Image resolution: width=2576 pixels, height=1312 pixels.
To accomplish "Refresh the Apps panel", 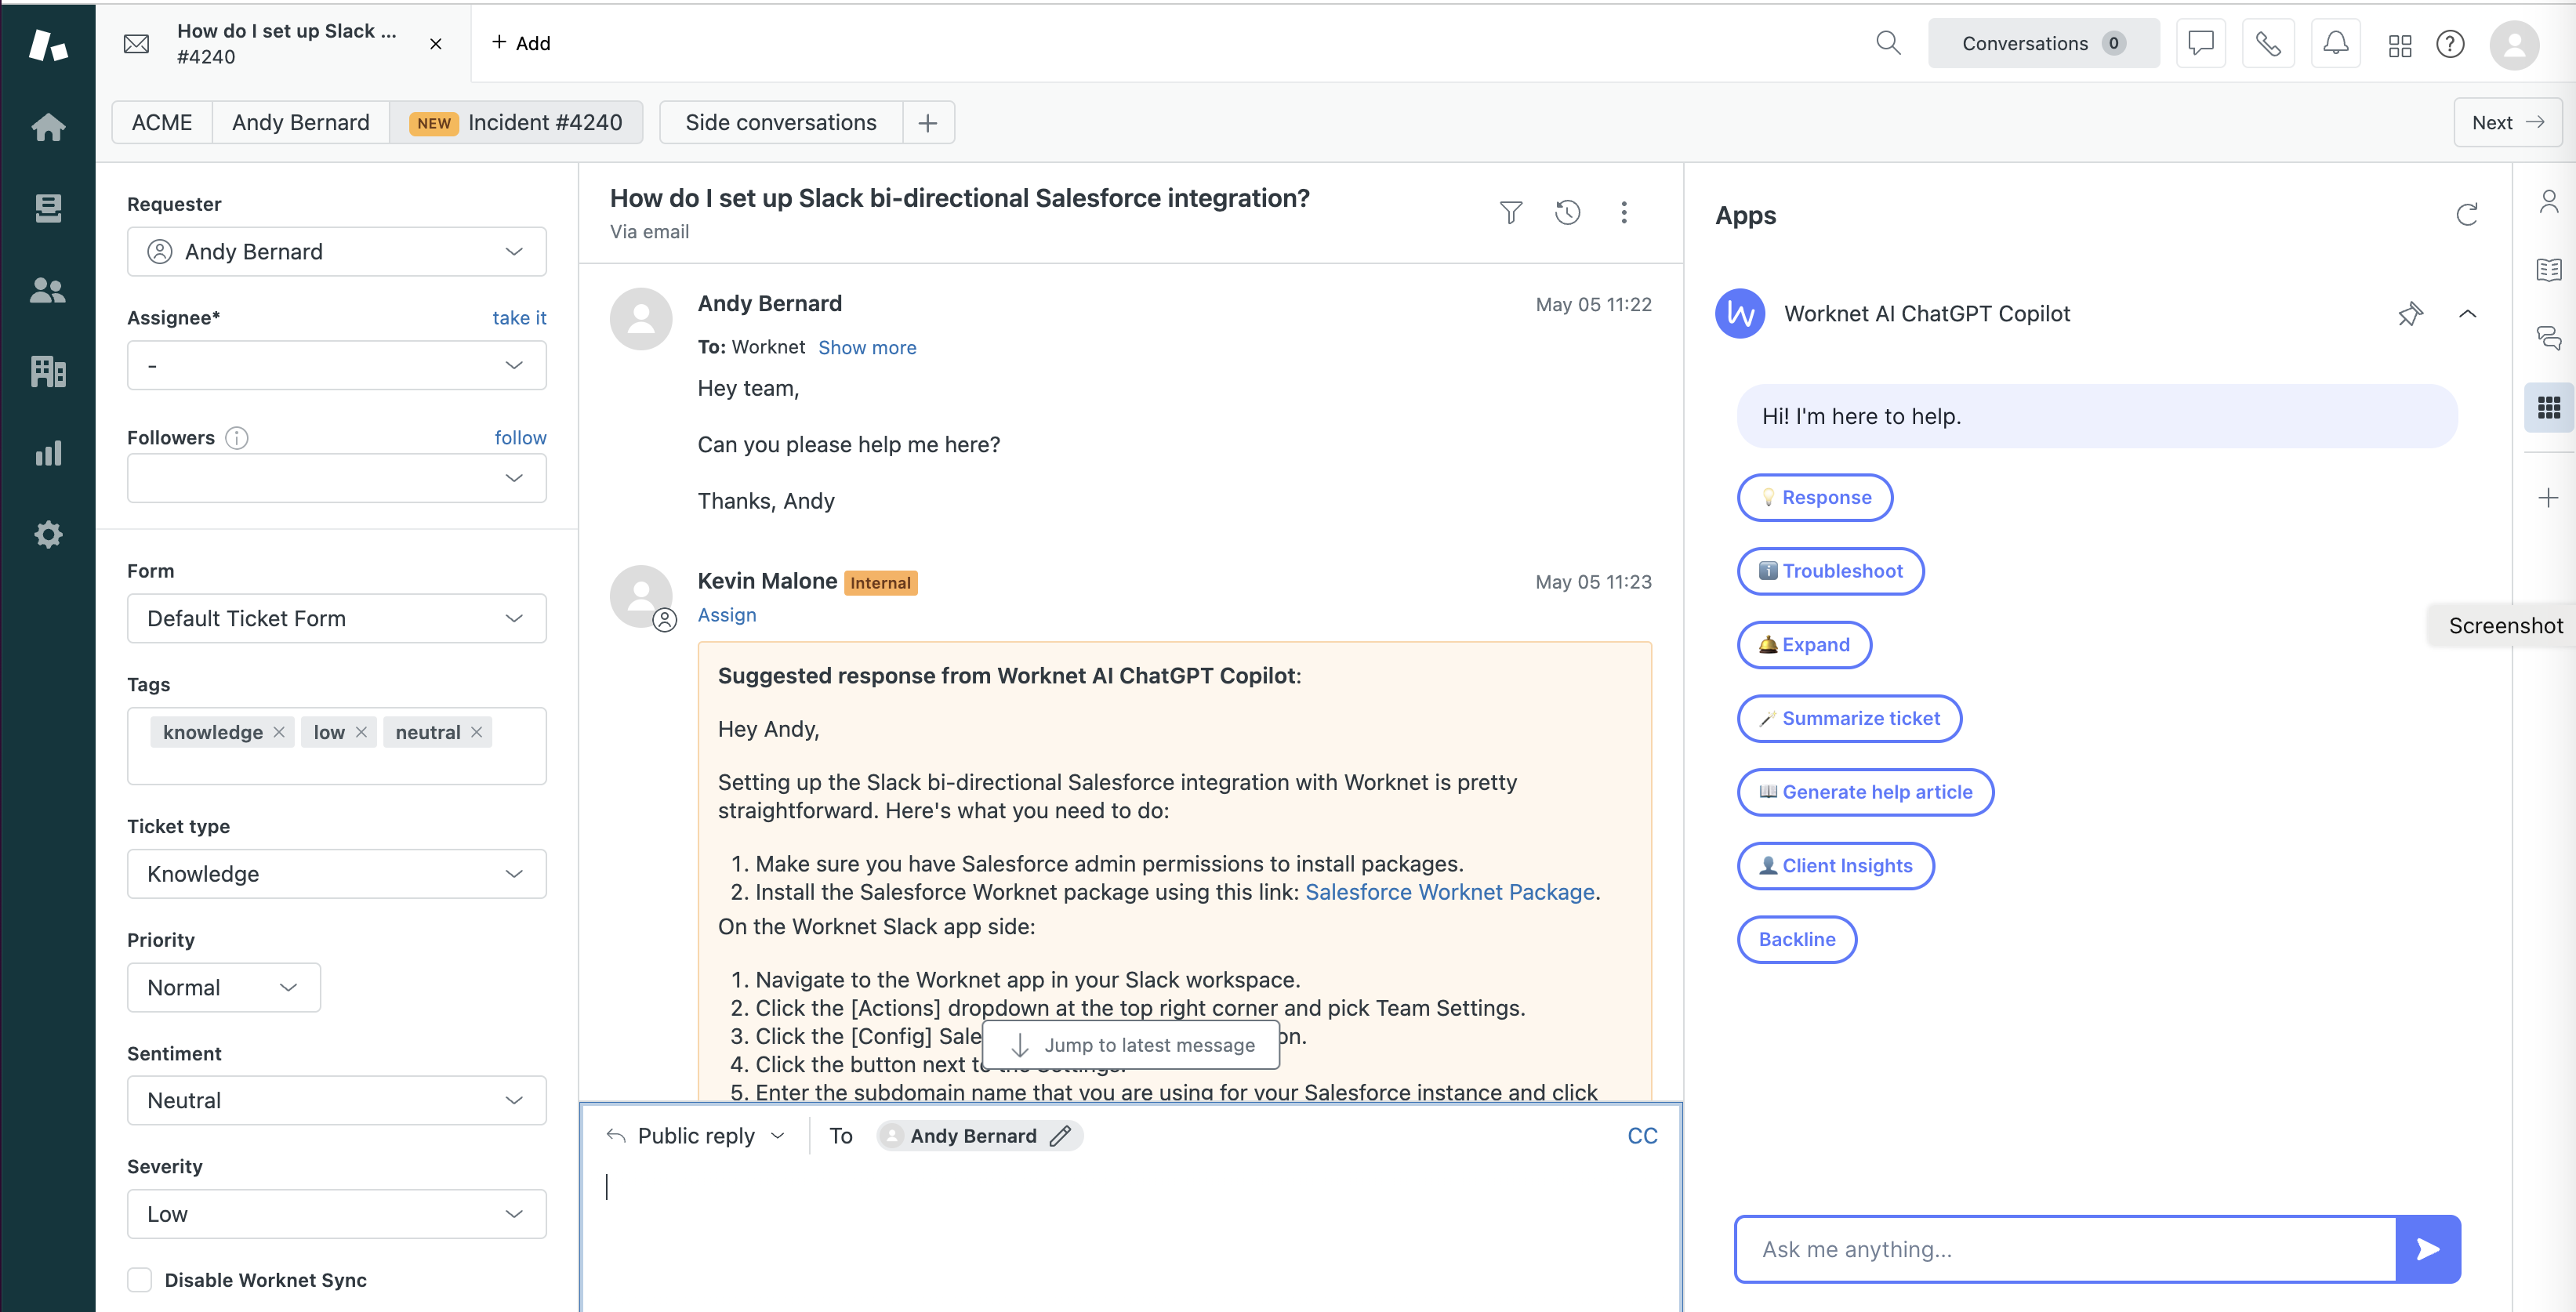I will pos(2467,215).
